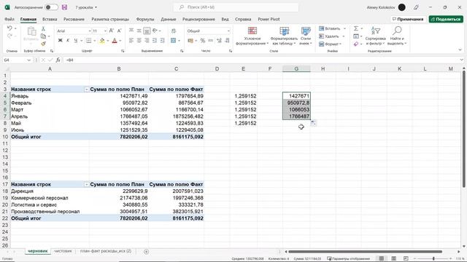Screen dimensions: 467x262
Task: Click the Merge and Center icon
Action: (x=174, y=41)
